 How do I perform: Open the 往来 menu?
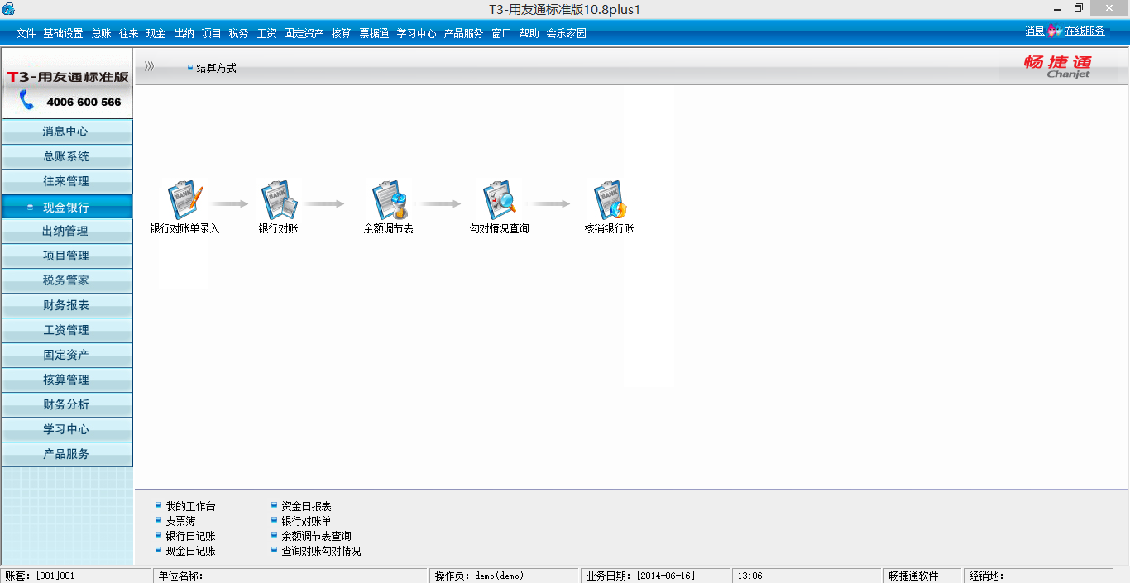(128, 33)
